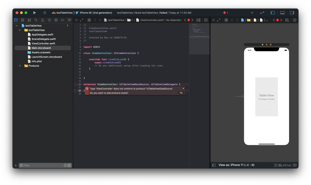Open the testTableView scheme selector

(63, 13)
